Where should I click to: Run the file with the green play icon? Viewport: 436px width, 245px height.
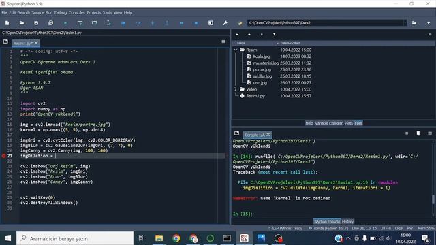[65, 23]
